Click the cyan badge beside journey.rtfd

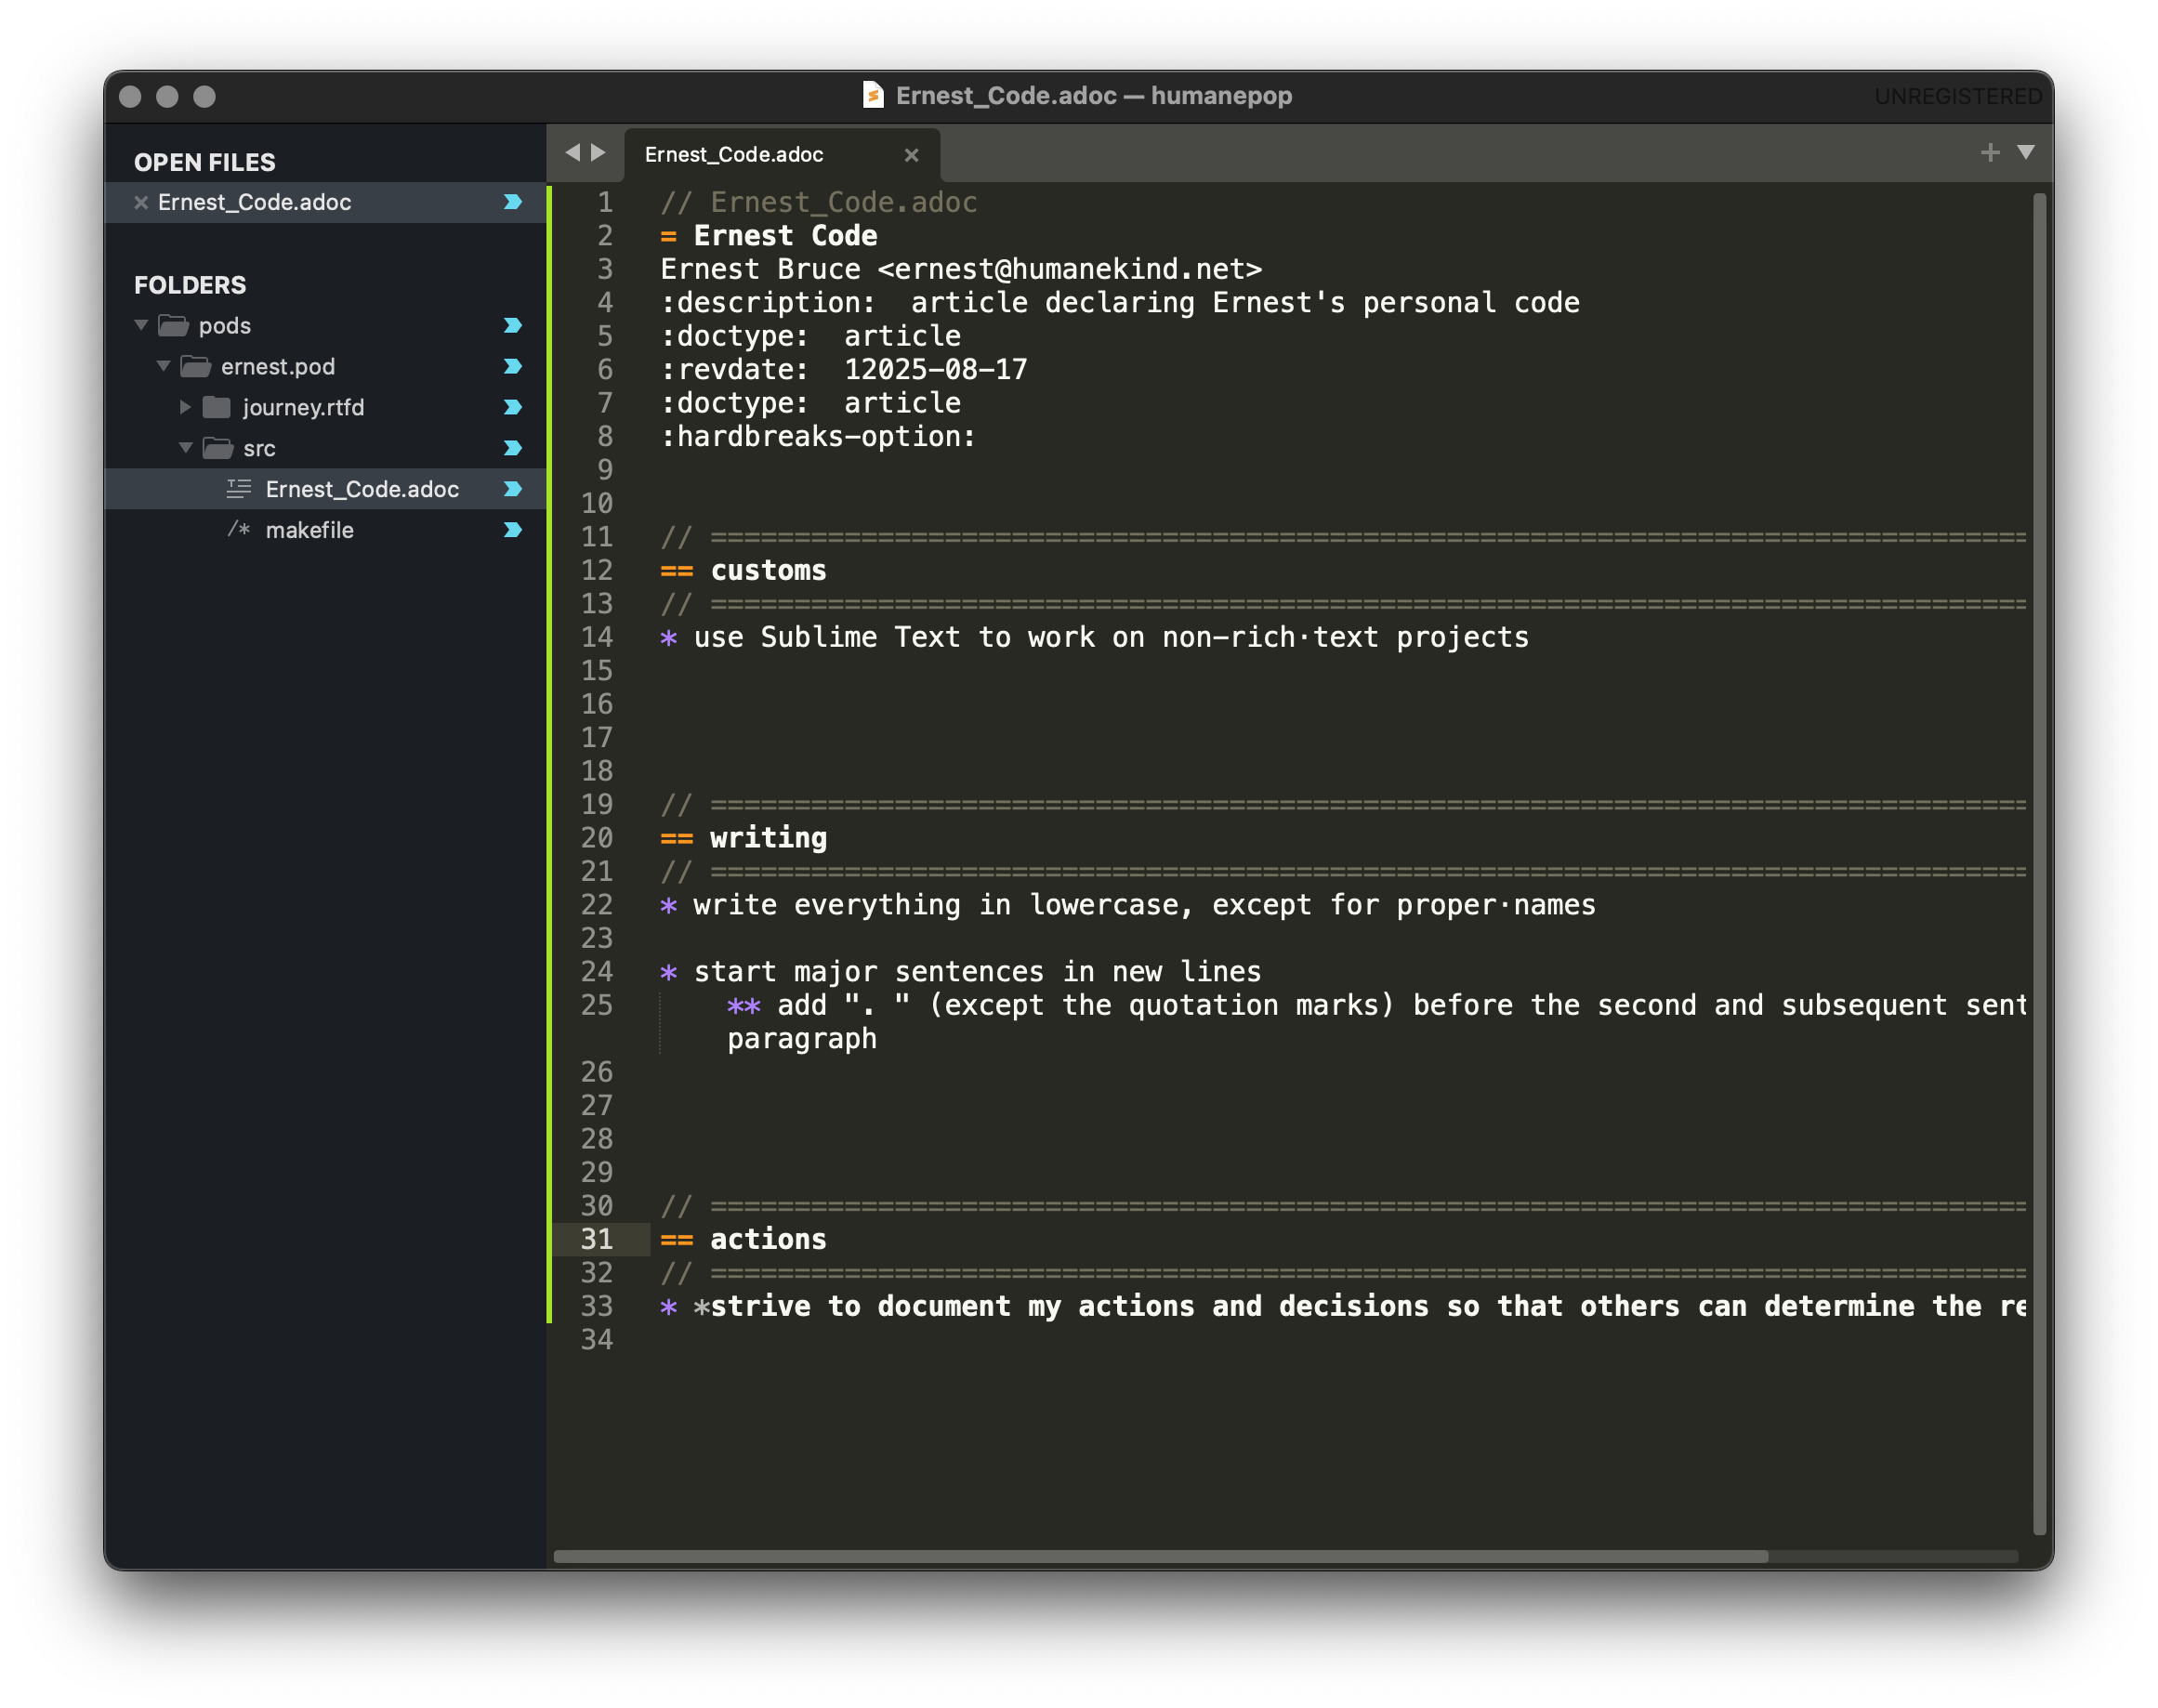click(x=513, y=407)
